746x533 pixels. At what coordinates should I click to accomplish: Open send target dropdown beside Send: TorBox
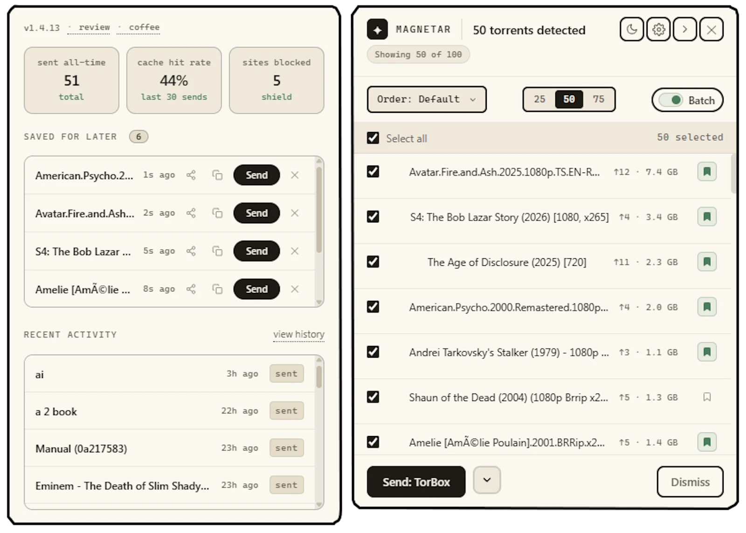click(x=487, y=480)
